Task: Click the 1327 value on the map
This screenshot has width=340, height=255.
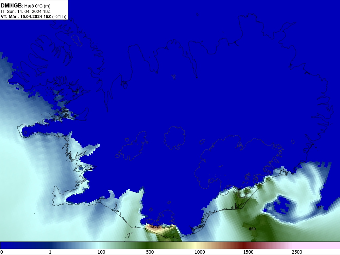Action: click(x=154, y=227)
